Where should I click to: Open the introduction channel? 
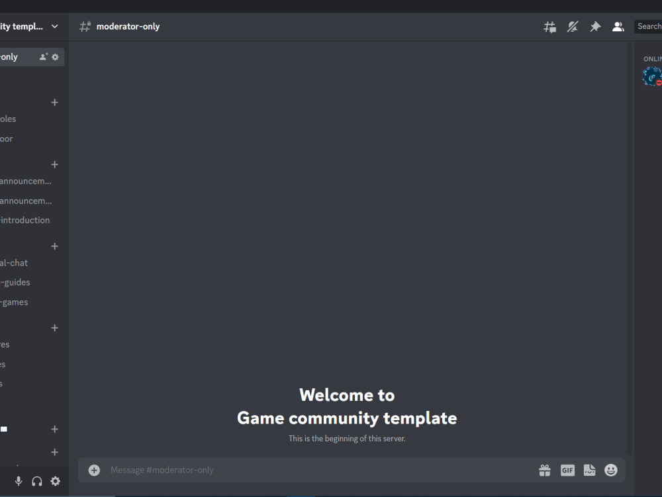pos(26,220)
